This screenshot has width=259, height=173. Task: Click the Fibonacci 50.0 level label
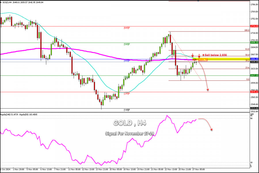[x=247, y=55]
